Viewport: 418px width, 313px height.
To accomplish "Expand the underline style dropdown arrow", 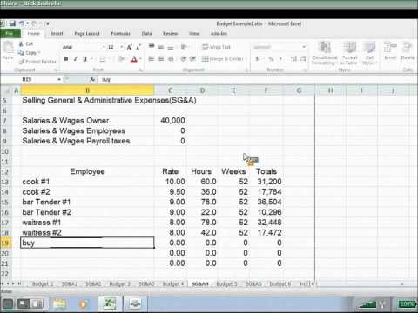I will (x=91, y=59).
